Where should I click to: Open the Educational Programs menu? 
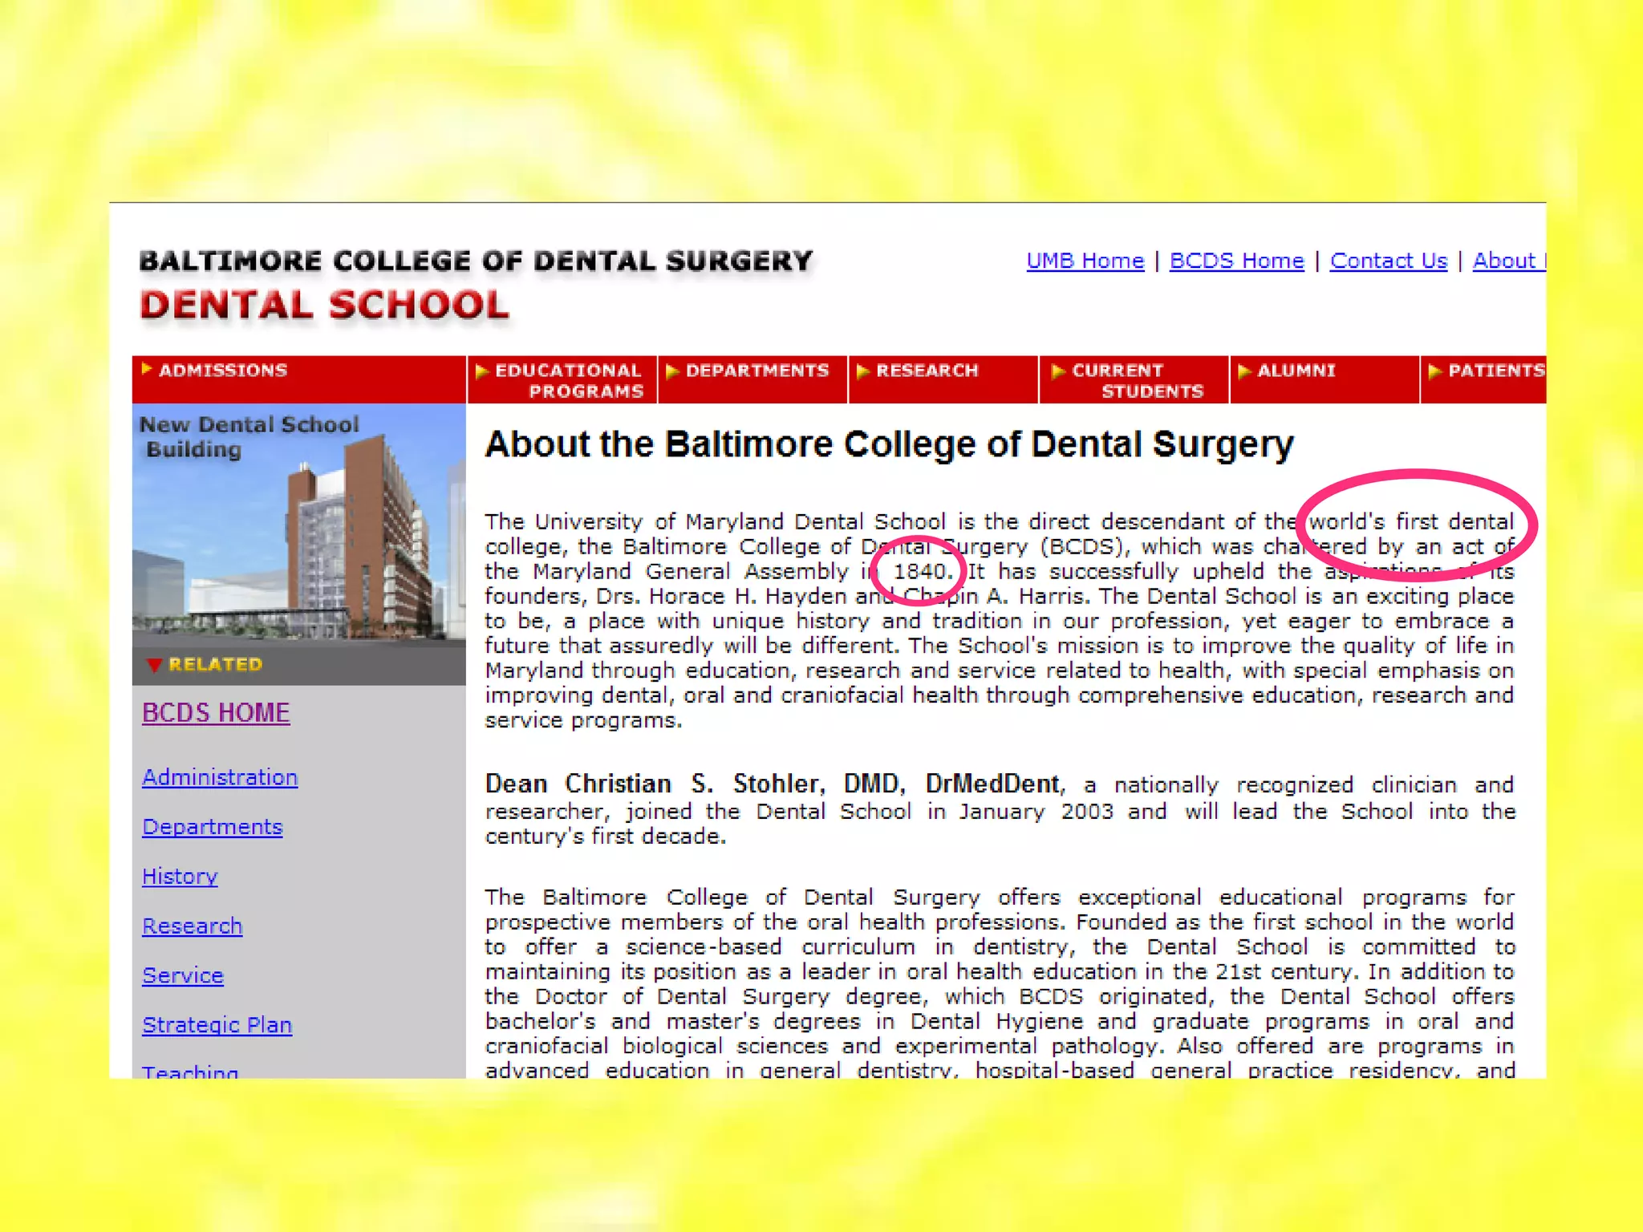(567, 380)
